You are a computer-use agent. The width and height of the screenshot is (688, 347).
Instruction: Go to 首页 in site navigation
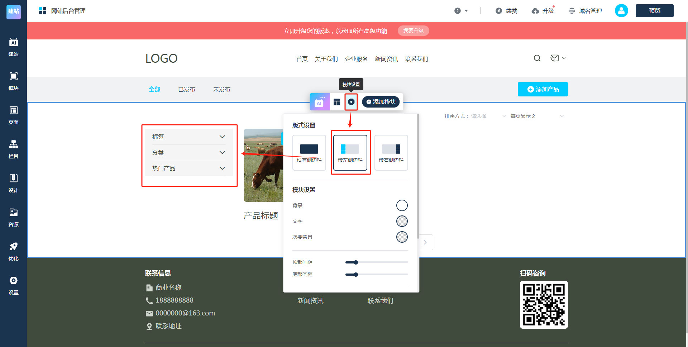(302, 59)
